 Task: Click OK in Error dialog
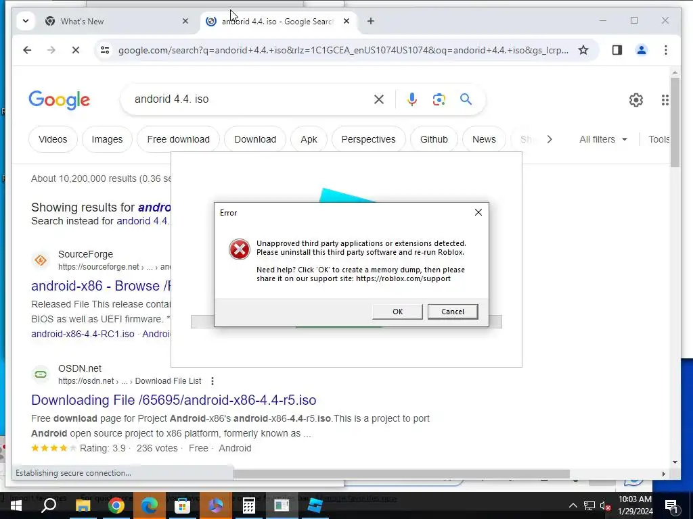[397, 312]
